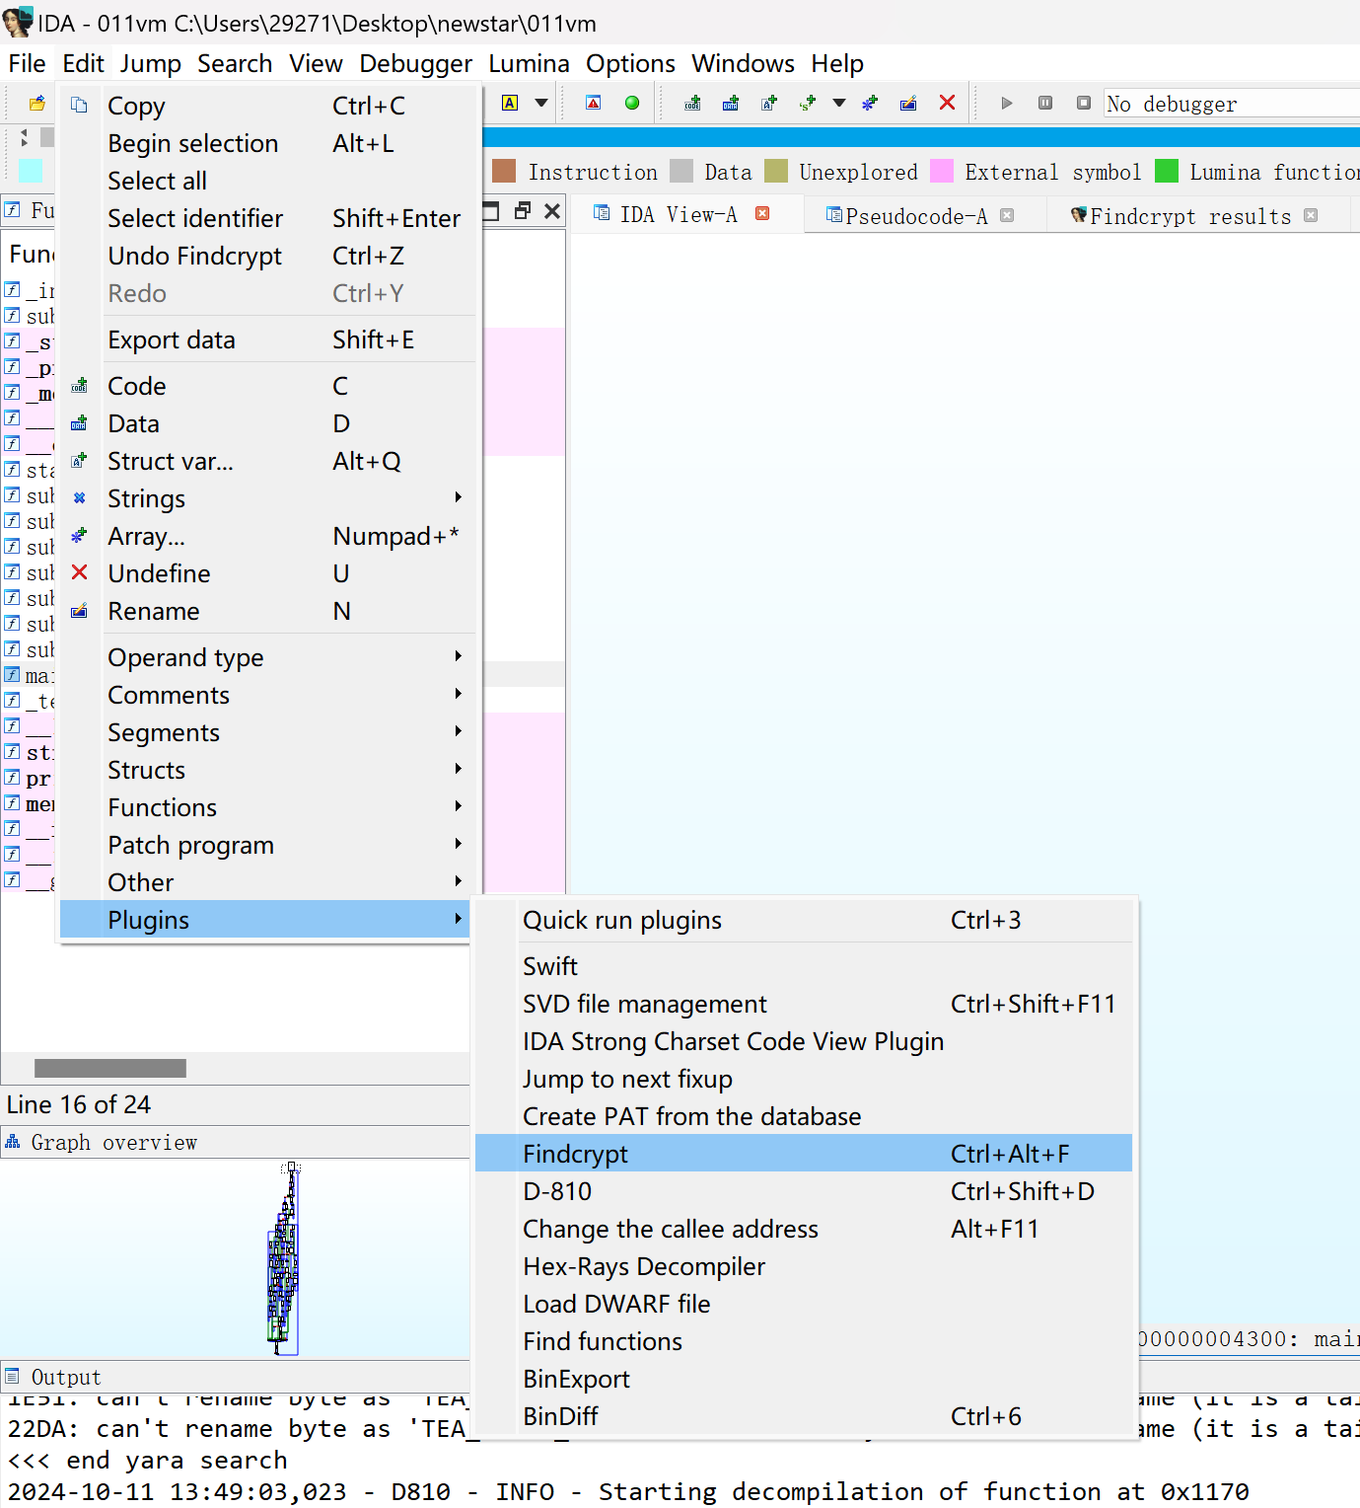Select the D-810 plugin entry
1360x1508 pixels.
(x=557, y=1191)
